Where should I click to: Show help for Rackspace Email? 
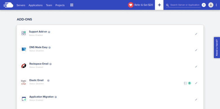50,64
